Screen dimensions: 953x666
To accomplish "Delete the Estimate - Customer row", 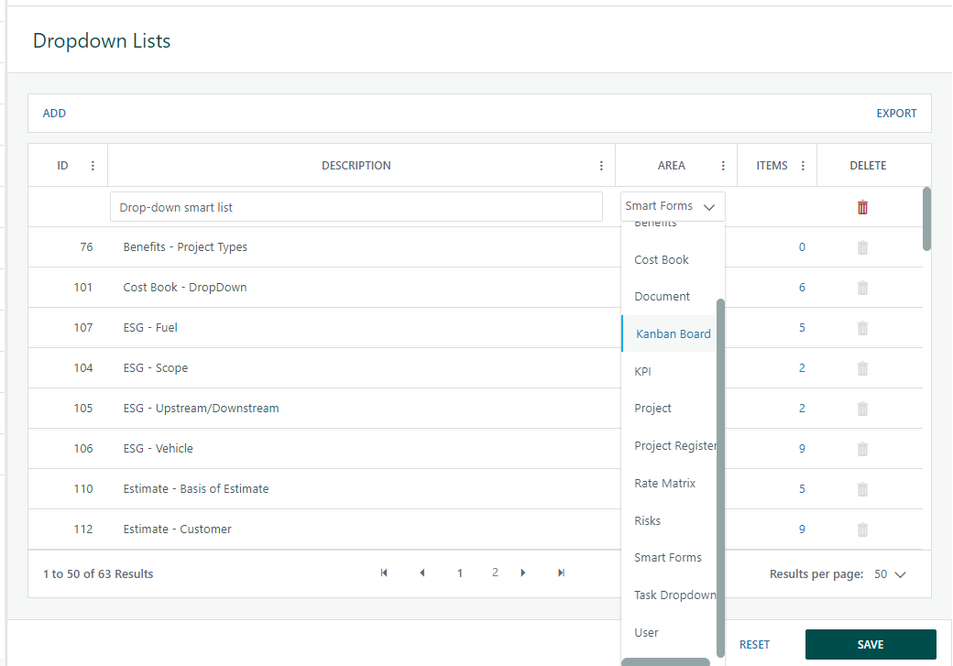I will click(x=862, y=530).
